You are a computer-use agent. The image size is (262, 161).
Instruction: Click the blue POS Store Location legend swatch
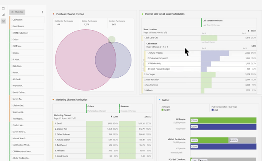(212, 110)
